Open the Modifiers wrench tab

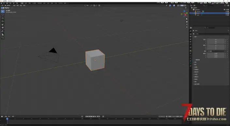click(191, 54)
